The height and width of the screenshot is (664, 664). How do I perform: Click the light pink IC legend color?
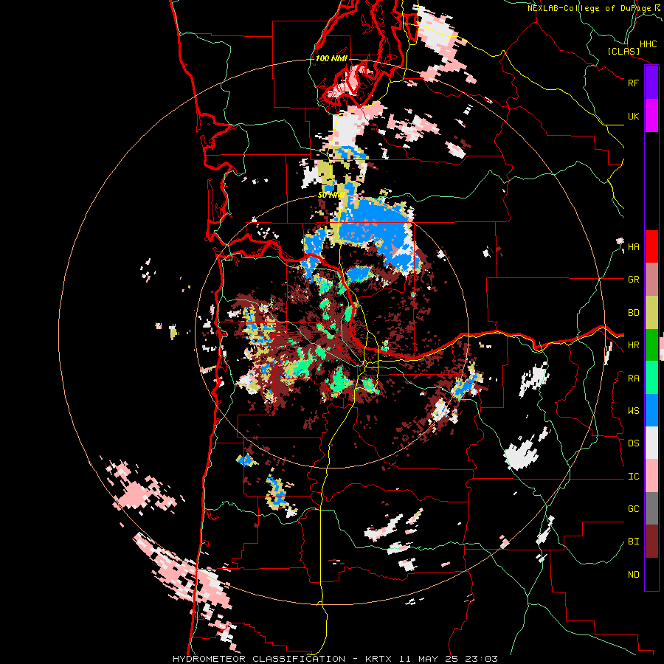pyautogui.click(x=651, y=476)
